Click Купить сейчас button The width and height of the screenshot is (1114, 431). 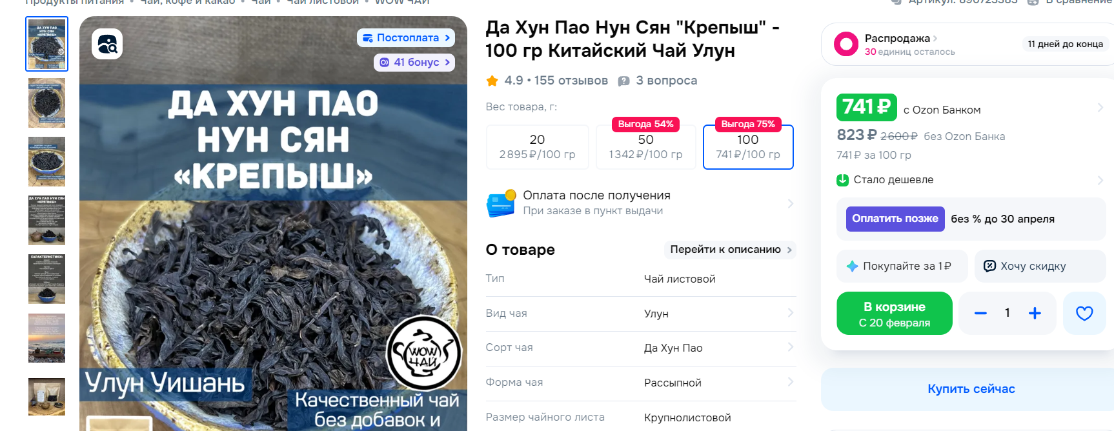coord(971,389)
